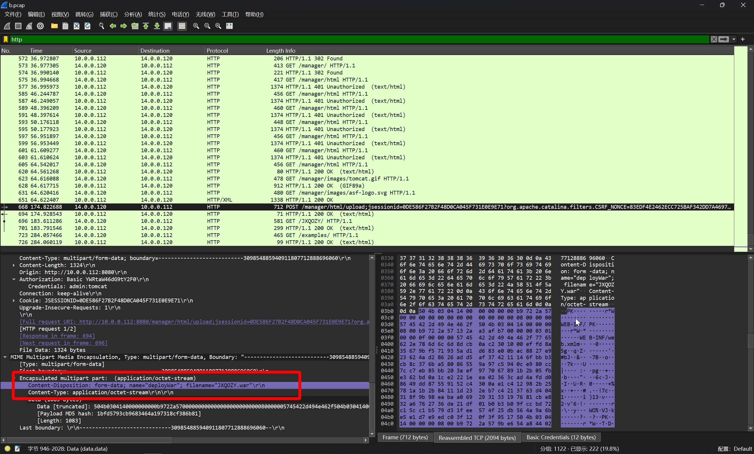Reset text to normal size

click(x=218, y=26)
